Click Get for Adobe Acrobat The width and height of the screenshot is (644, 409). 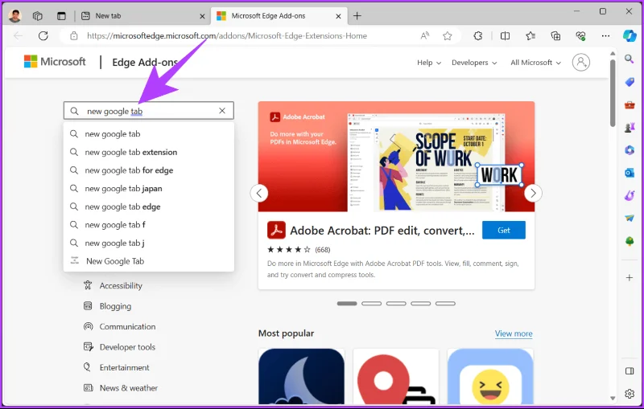tap(504, 231)
